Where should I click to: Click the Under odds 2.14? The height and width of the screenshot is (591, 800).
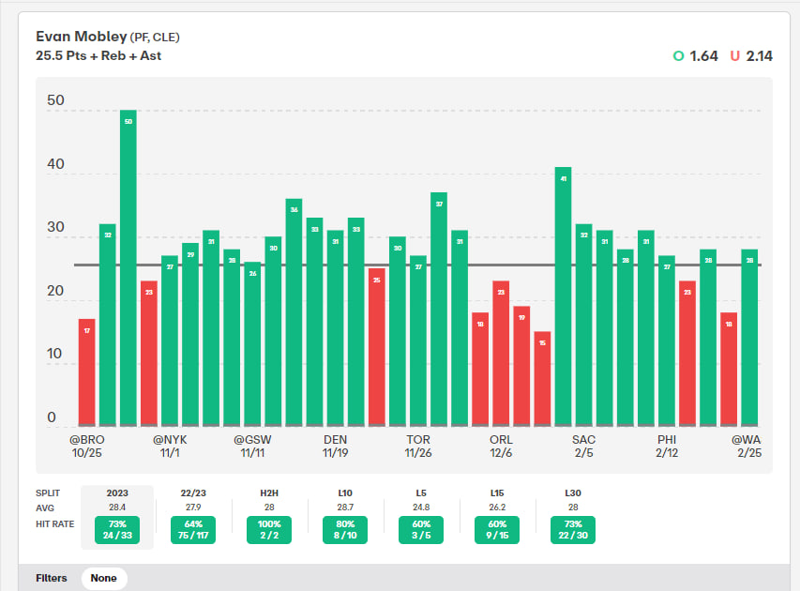(759, 56)
